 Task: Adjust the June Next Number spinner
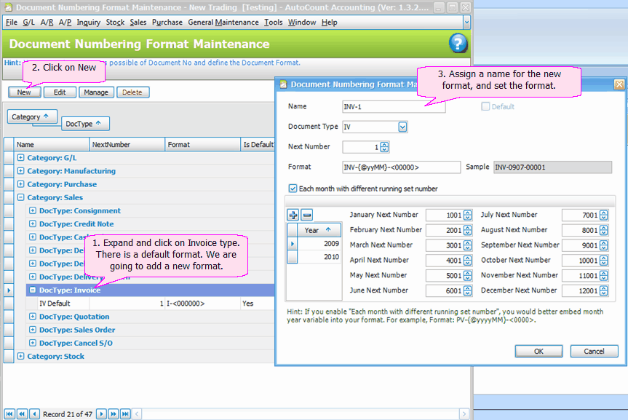point(467,291)
